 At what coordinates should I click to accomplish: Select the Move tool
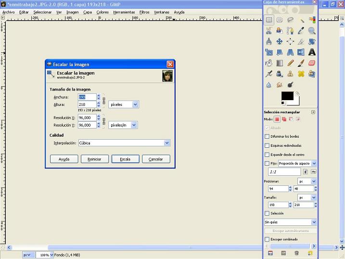tap(280, 41)
